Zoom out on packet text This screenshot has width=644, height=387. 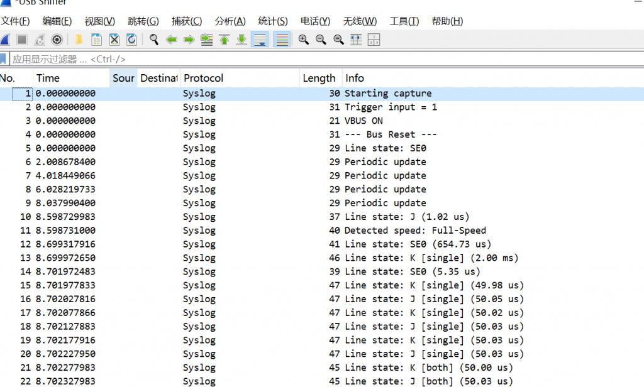click(321, 40)
